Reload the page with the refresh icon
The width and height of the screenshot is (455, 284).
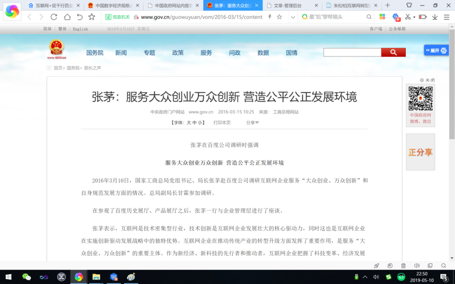[x=53, y=17]
